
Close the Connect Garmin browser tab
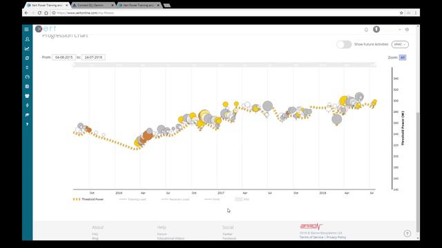(x=113, y=6)
